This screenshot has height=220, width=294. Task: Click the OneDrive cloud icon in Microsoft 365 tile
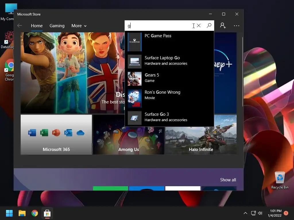pos(80,133)
